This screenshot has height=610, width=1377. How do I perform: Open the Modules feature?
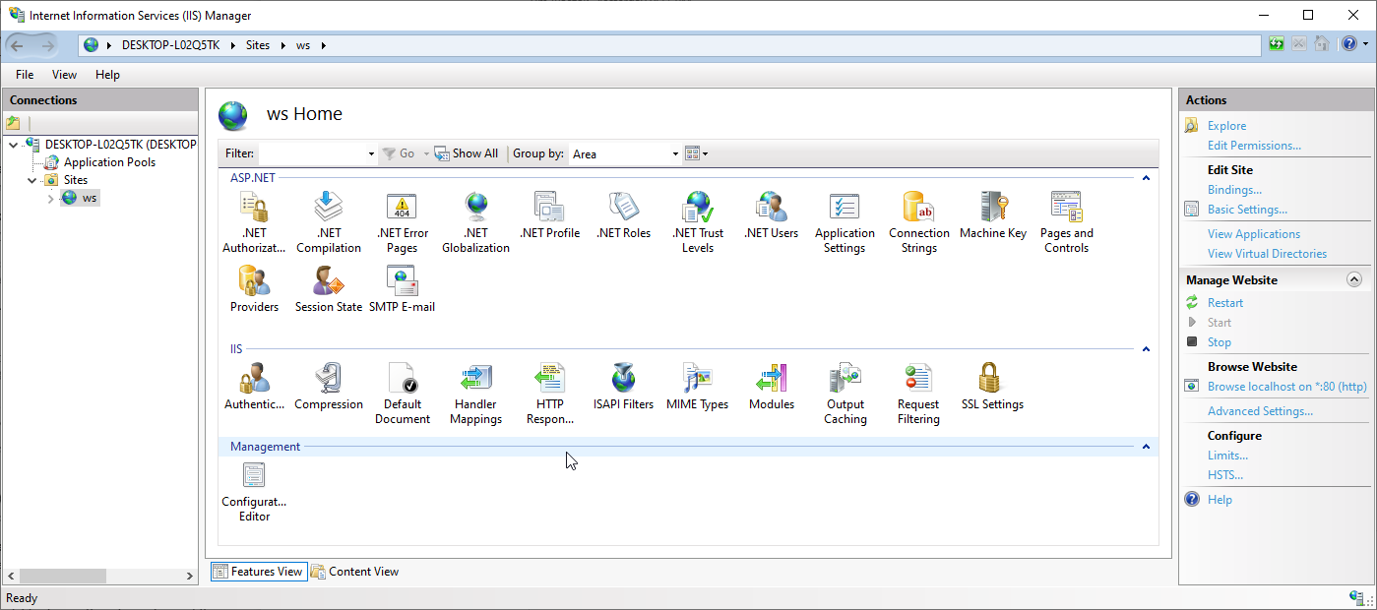(771, 386)
